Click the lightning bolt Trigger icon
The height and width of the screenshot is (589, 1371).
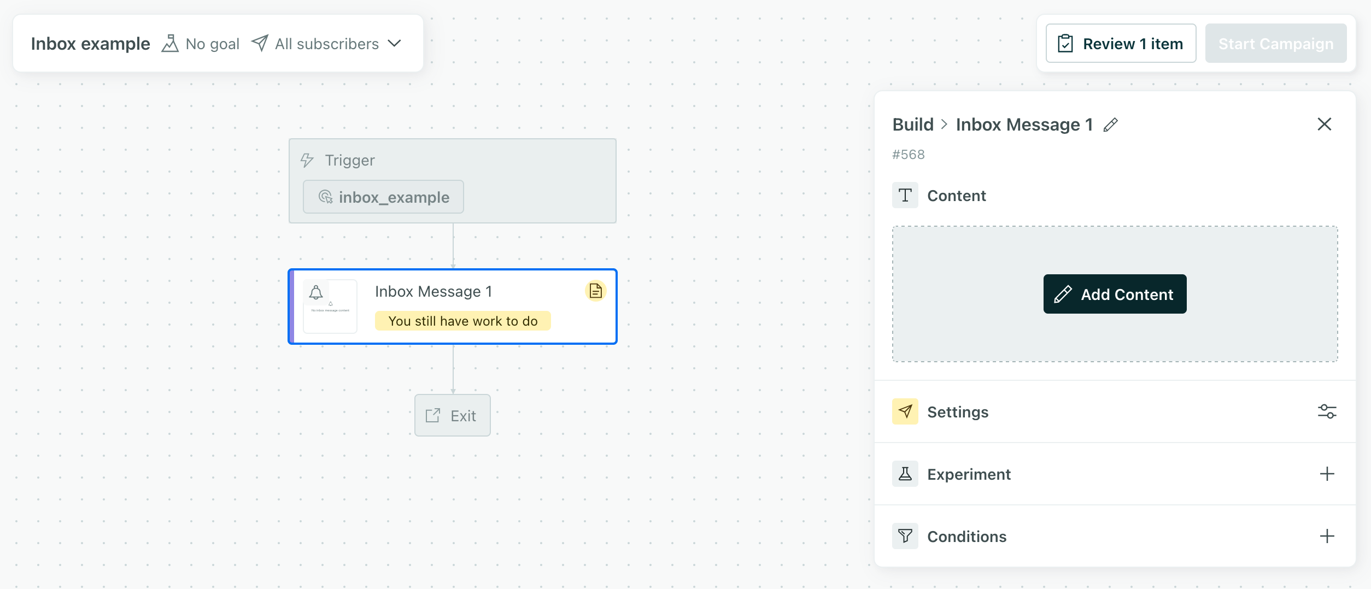coord(307,160)
